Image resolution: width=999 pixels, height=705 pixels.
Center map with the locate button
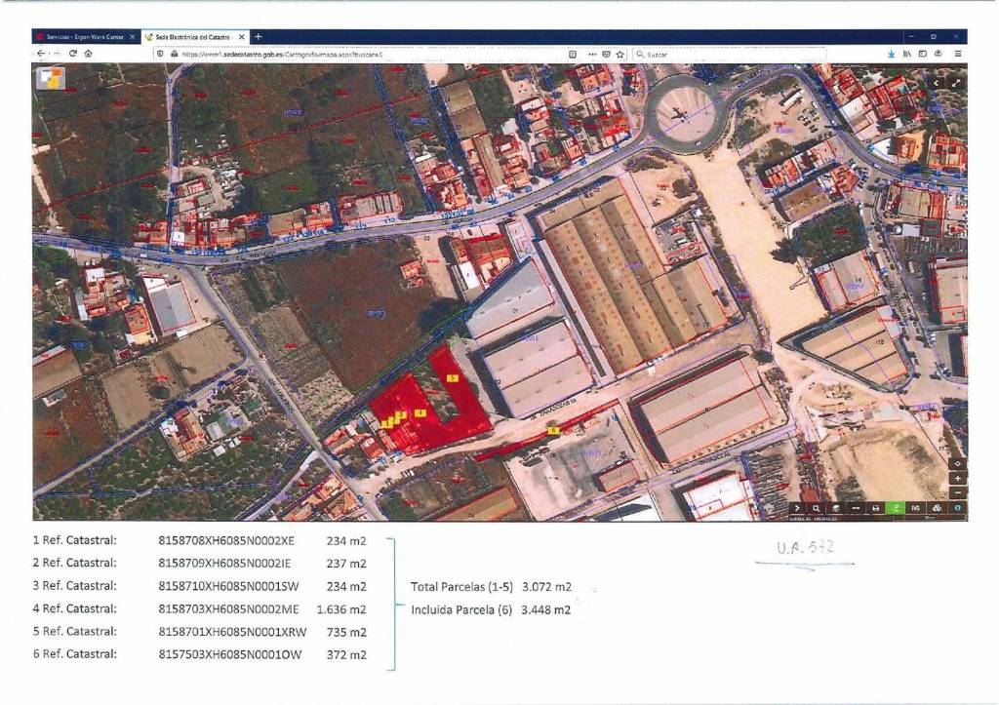point(957,463)
